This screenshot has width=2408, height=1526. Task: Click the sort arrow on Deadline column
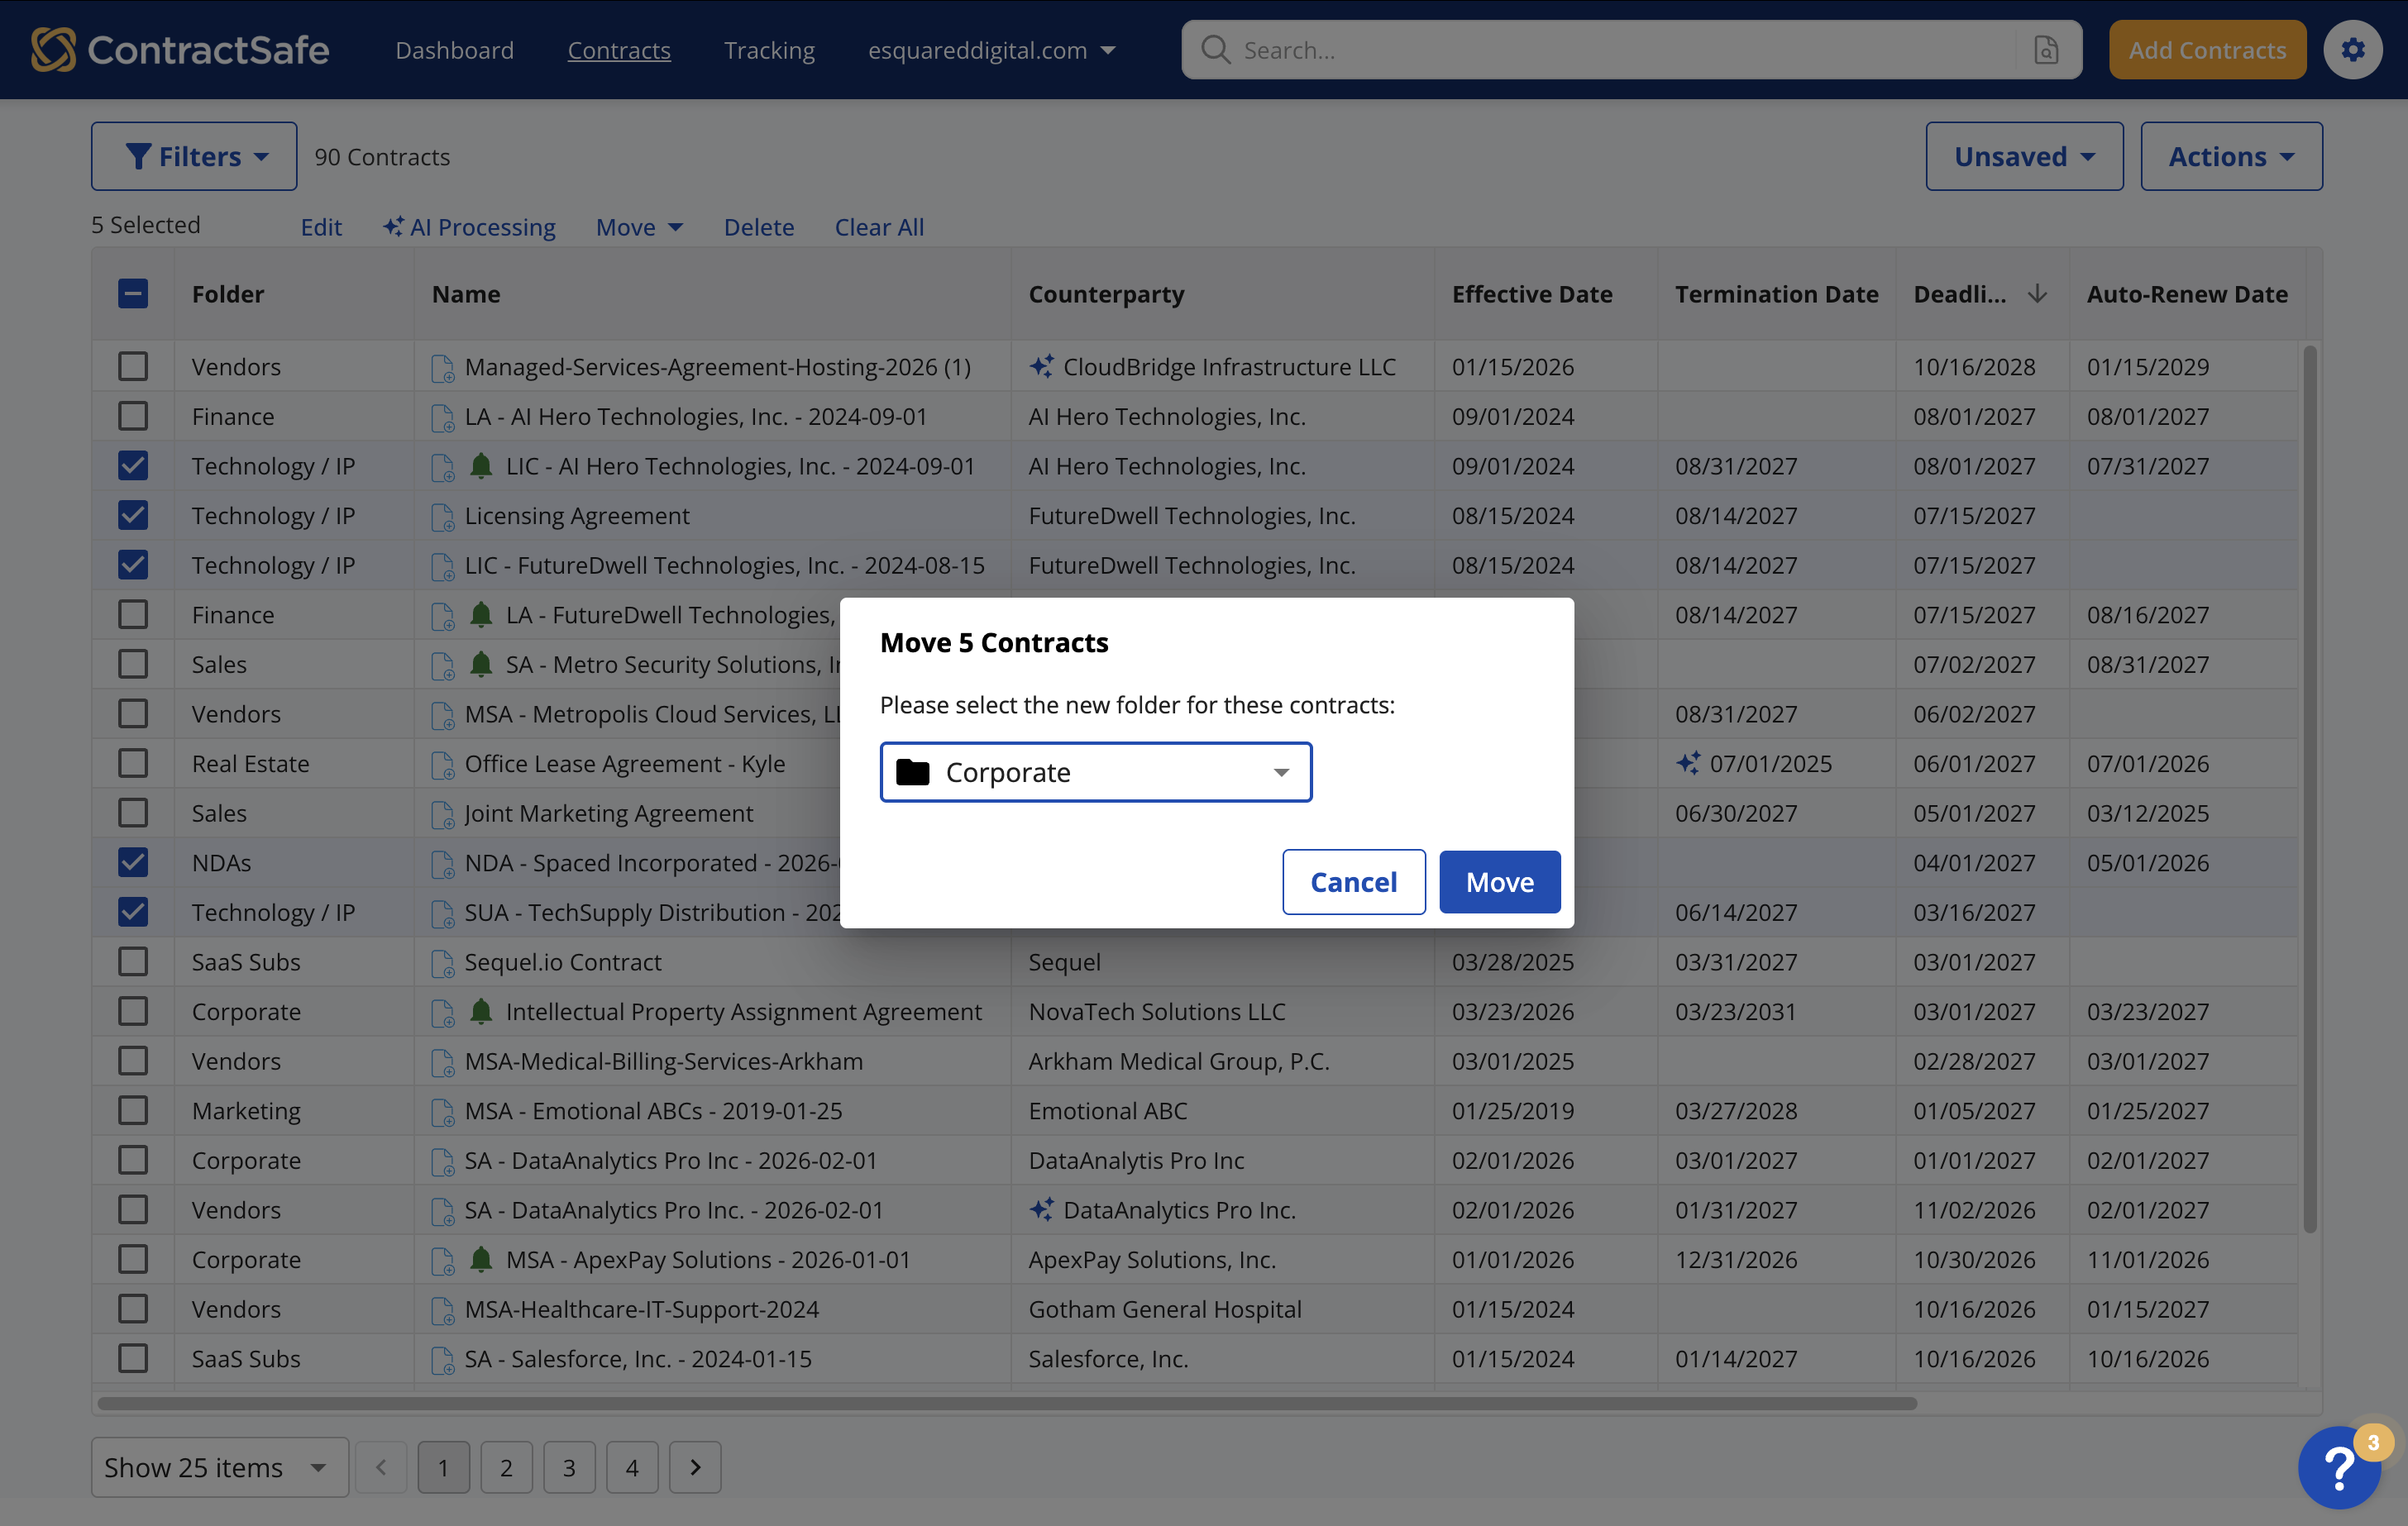(x=2037, y=294)
